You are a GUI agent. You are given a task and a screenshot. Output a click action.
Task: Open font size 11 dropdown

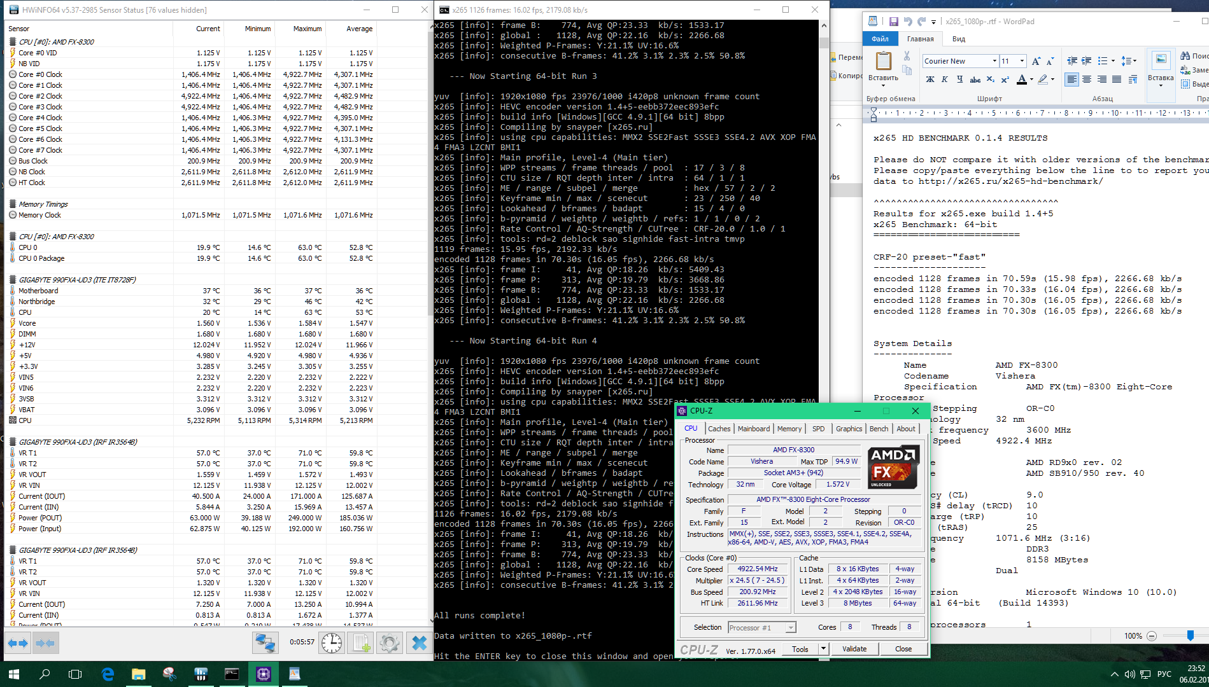(1022, 61)
